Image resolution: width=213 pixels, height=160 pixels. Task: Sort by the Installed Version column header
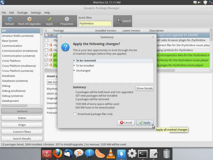click(x=108, y=31)
